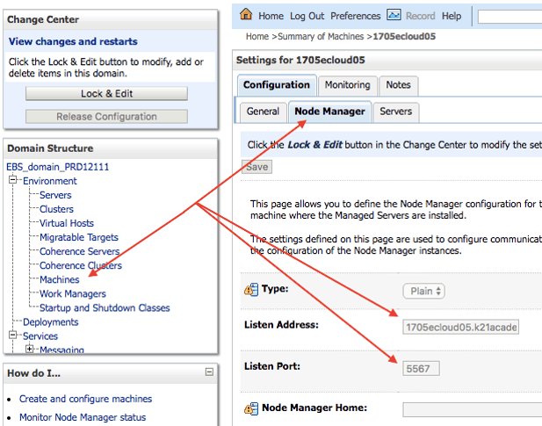This screenshot has height=426, width=542.
Task: Click the Home house icon
Action: pyautogui.click(x=246, y=15)
